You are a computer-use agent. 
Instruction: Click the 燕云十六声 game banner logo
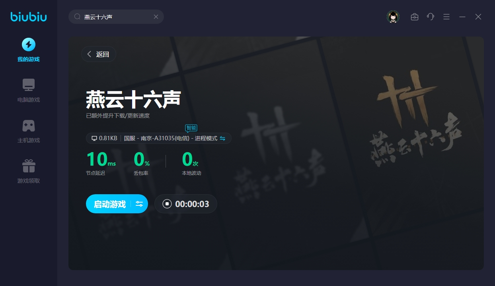point(416,118)
